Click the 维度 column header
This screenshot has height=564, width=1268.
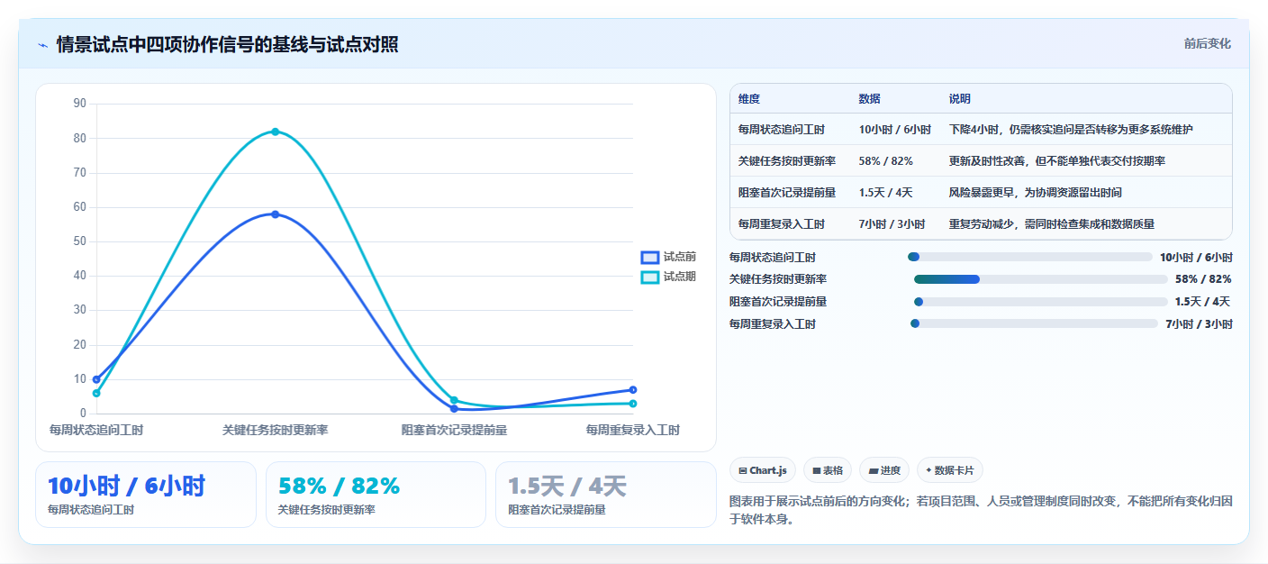[749, 99]
